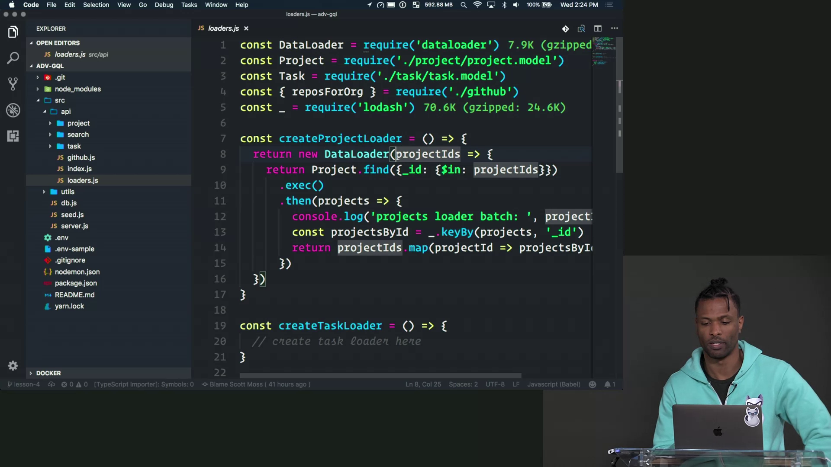Click the editor horizontal scrollbar
831x467 pixels.
(x=380, y=376)
